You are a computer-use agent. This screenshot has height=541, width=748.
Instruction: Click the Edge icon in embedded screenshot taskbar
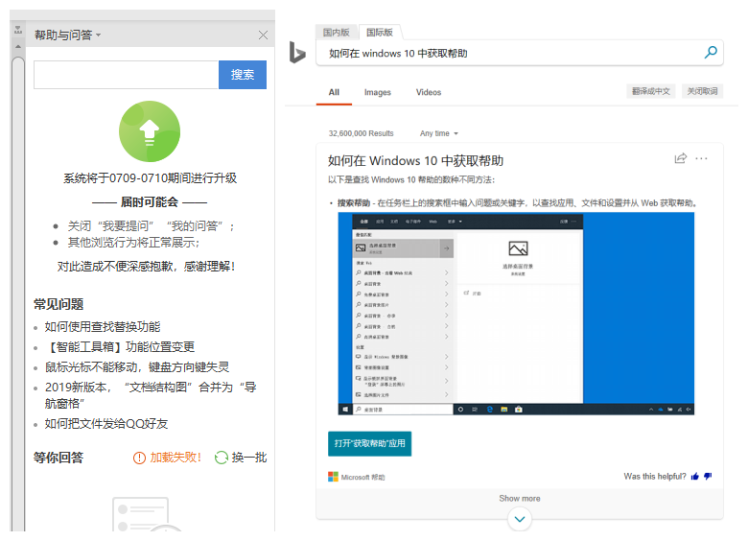pos(489,410)
